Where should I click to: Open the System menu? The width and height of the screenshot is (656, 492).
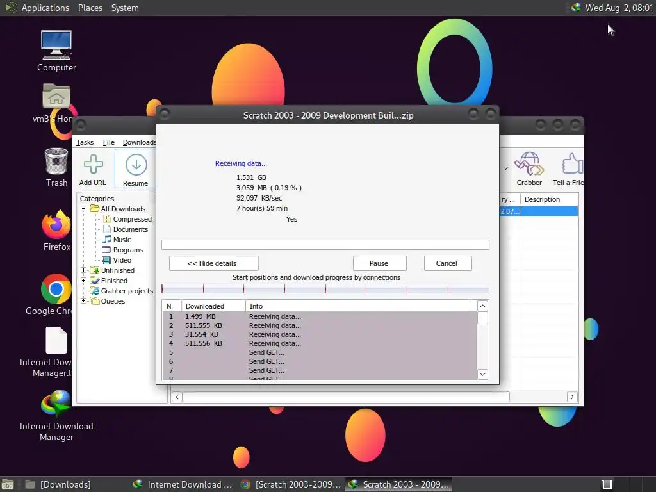pos(125,8)
